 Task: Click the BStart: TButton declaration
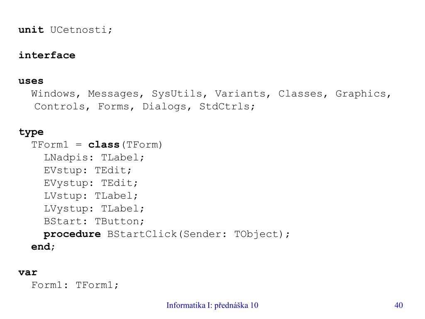point(94,221)
